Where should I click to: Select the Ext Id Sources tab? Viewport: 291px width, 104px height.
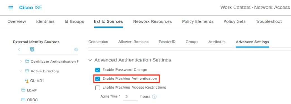pos(109,21)
